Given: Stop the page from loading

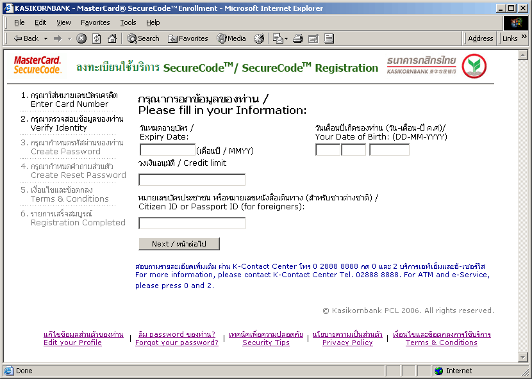Looking at the screenshot, I should pyautogui.click(x=81, y=38).
